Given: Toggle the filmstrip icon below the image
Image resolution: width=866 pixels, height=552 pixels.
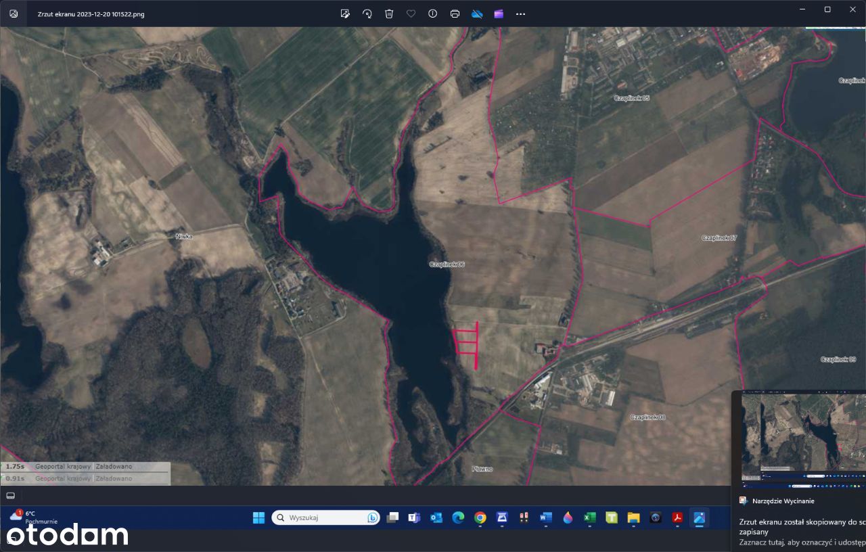Looking at the screenshot, I should point(11,496).
